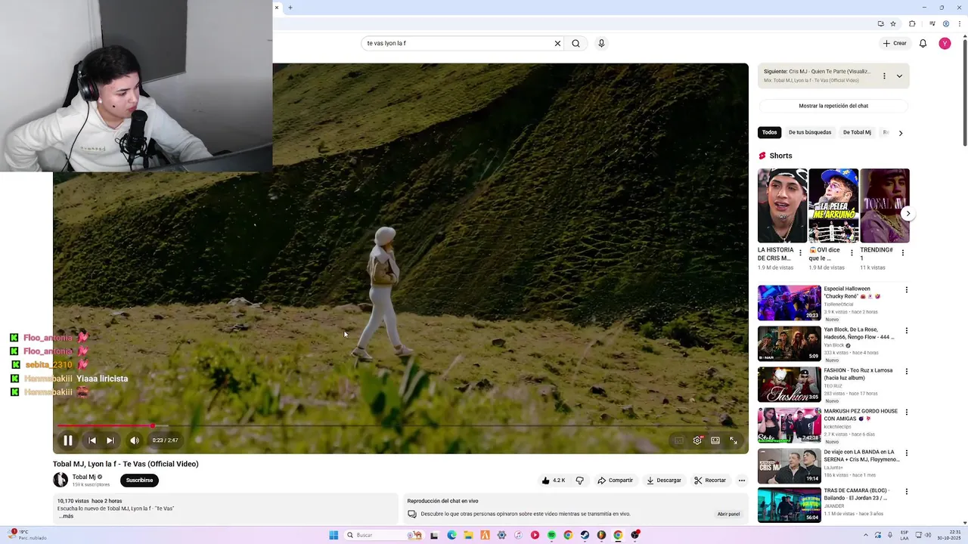Like the video with thumbs up

554,481
